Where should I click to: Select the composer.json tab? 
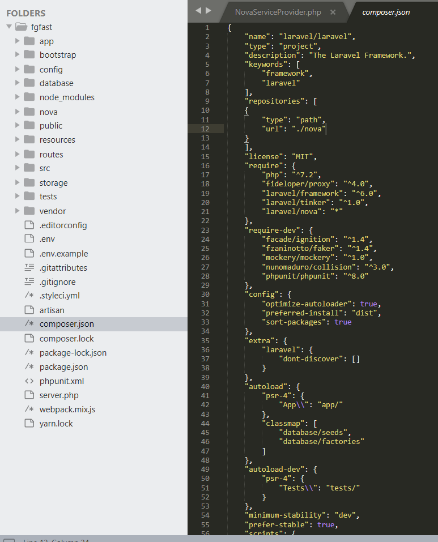point(385,11)
